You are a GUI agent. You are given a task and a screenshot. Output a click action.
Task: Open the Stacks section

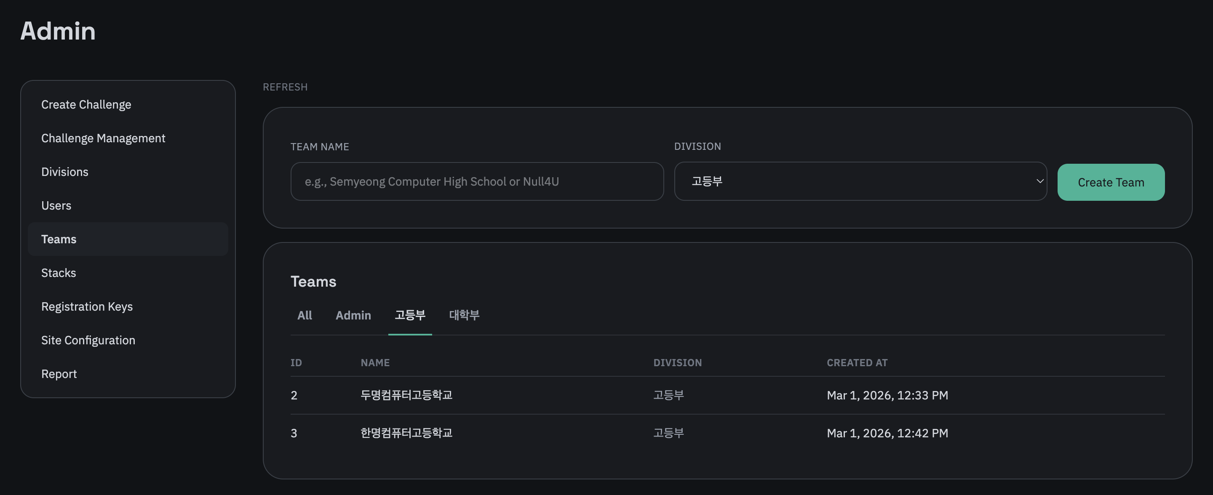pyautogui.click(x=59, y=273)
